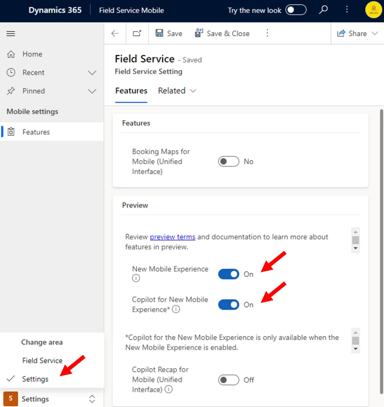Open the Related tab dropdown
Image resolution: width=384 pixels, height=407 pixels.
click(177, 91)
